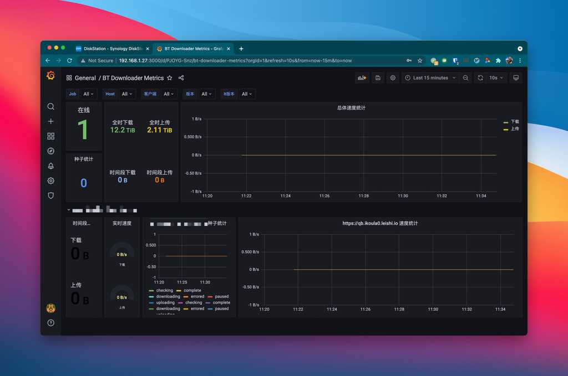This screenshot has width=568, height=376.
Task: Open Server Admin shield icon
Action: [x=50, y=195]
